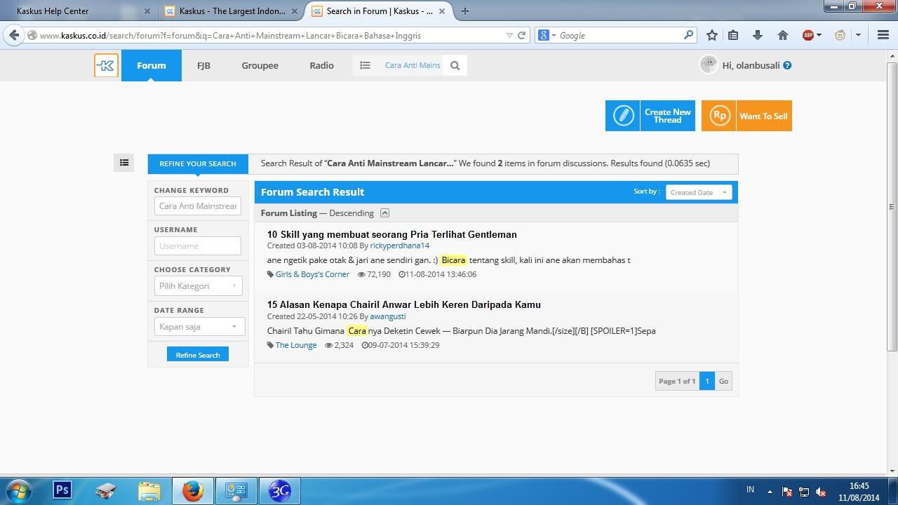This screenshot has width=898, height=505.
Task: Open the bookmarks list icon in Firefox toolbar
Action: tap(733, 35)
